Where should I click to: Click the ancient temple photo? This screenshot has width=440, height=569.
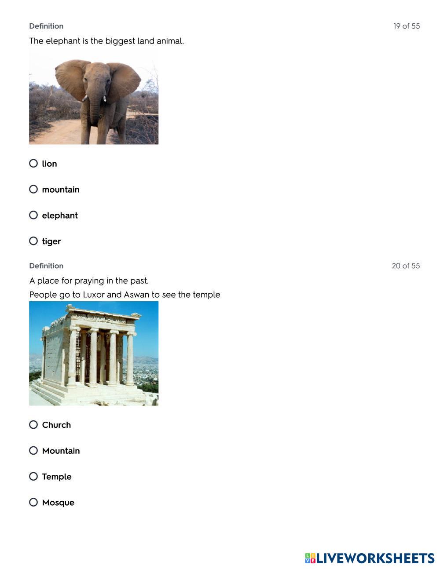click(94, 354)
